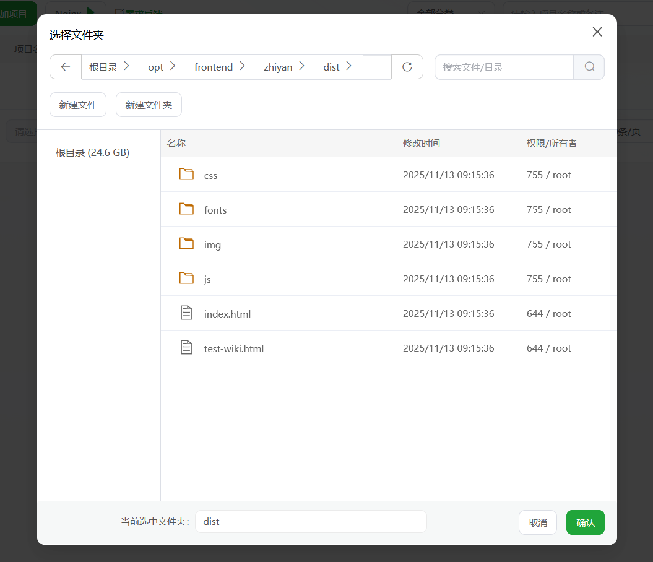Click the test-wiki.html file icon
The image size is (653, 562).
pyautogui.click(x=186, y=348)
